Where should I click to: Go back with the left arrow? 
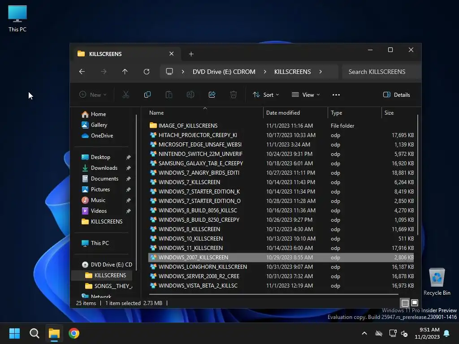[x=82, y=72]
